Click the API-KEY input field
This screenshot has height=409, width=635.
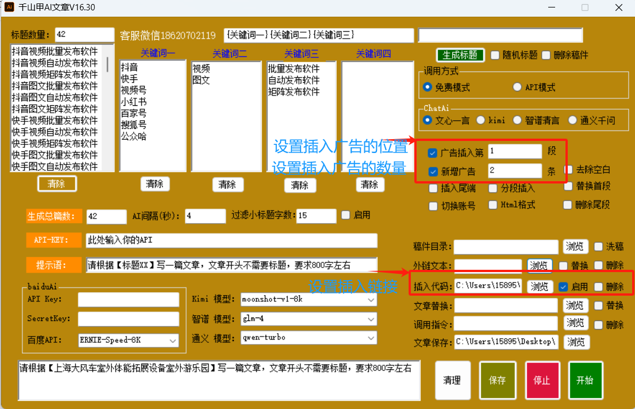[231, 240]
